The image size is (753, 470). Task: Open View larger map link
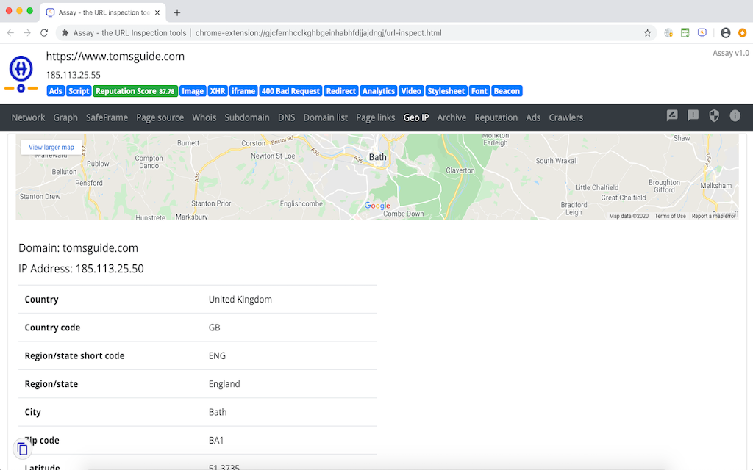51,147
